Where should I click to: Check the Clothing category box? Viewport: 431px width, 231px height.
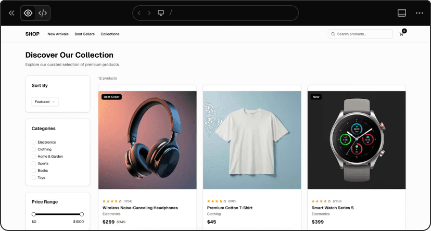coord(34,149)
